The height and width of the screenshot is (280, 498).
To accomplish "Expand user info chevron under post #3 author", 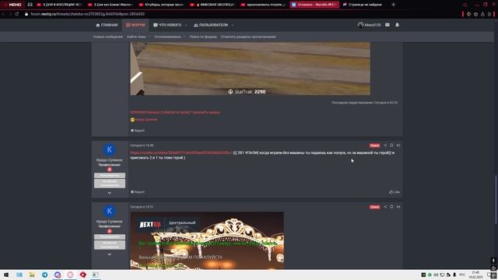I will point(109,193).
